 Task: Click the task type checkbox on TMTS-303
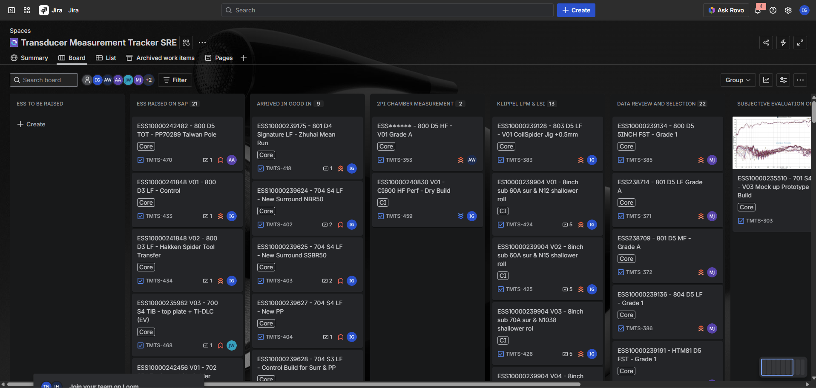coord(741,221)
